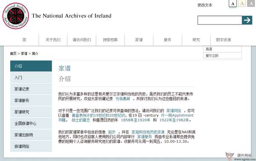
Task: Follow the 家谱服务 link in paragraph
Action: click(x=145, y=137)
